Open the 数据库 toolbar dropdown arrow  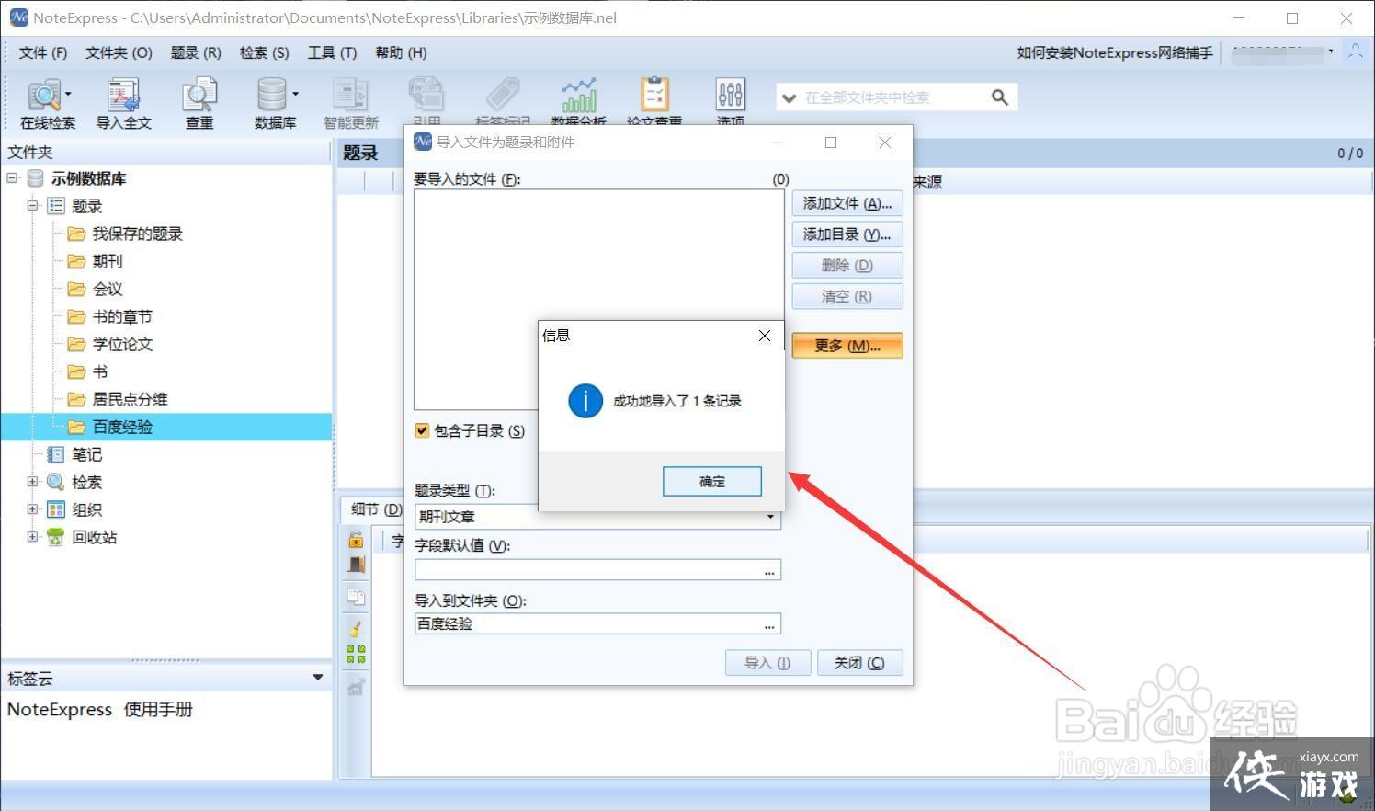pyautogui.click(x=295, y=94)
